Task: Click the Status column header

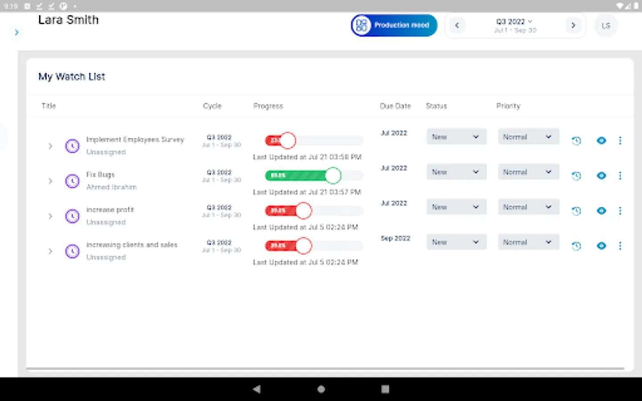Action: point(436,106)
